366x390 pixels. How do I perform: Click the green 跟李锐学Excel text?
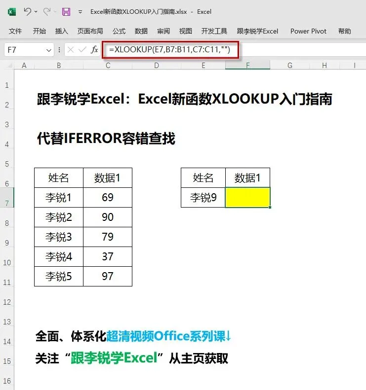[114, 358]
